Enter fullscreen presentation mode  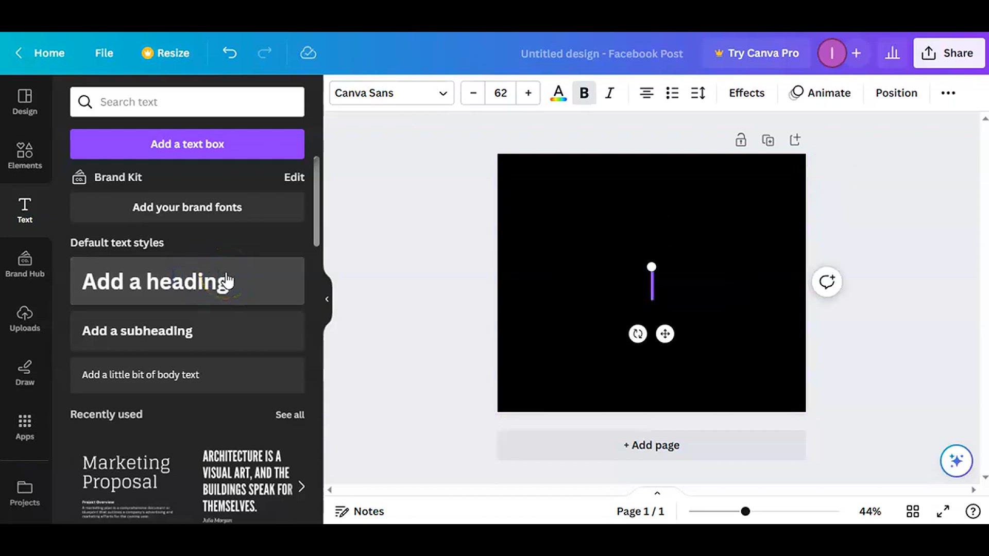click(943, 511)
